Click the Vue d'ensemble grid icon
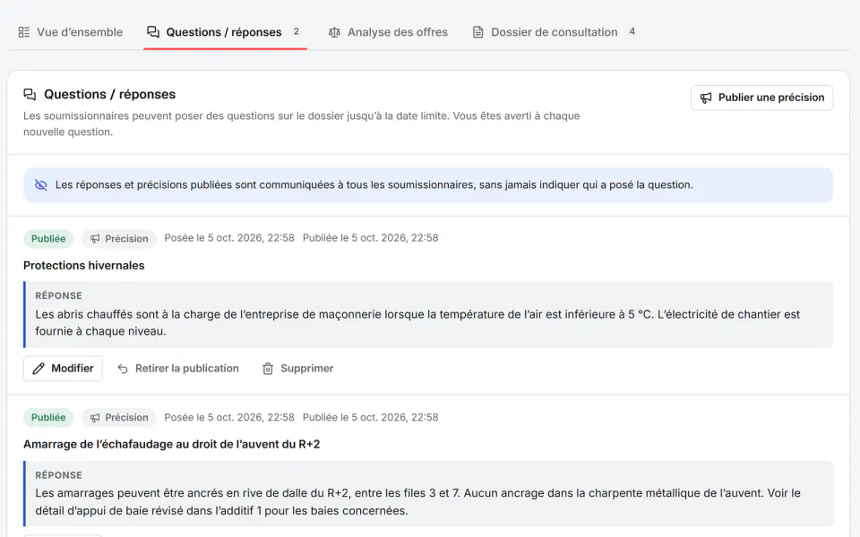 coord(24,32)
